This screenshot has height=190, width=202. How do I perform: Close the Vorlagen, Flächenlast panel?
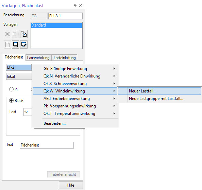click(81, 5)
